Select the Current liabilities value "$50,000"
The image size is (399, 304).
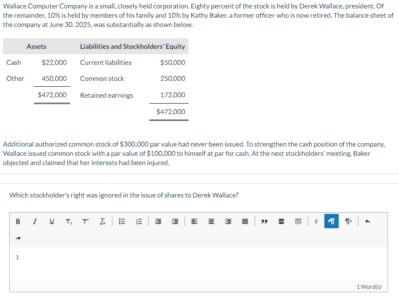click(x=173, y=62)
